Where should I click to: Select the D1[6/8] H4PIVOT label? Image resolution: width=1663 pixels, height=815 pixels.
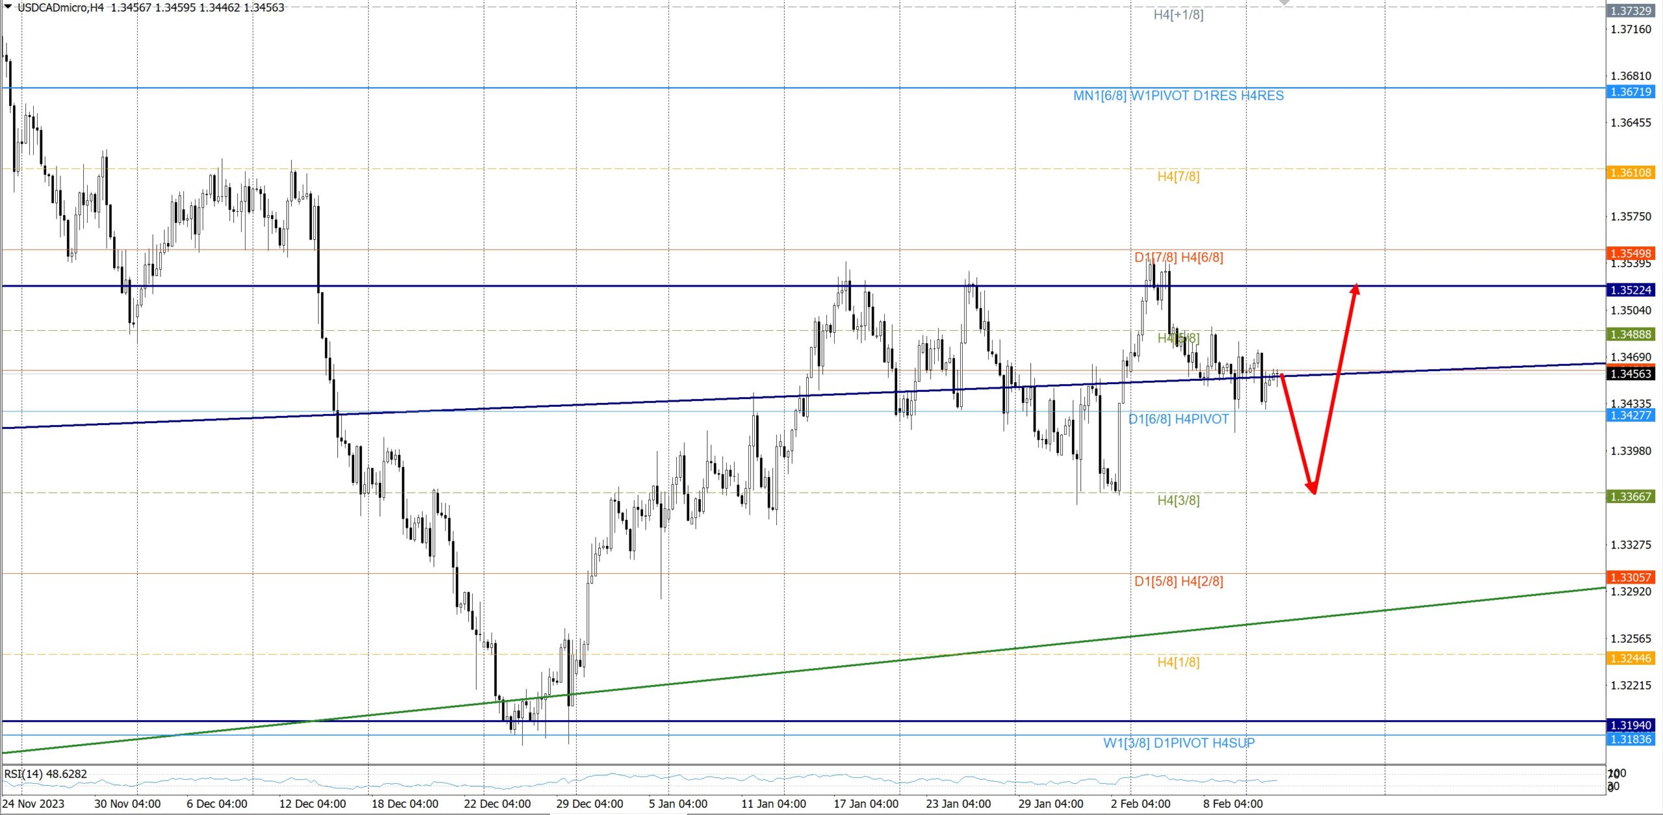tap(1178, 419)
